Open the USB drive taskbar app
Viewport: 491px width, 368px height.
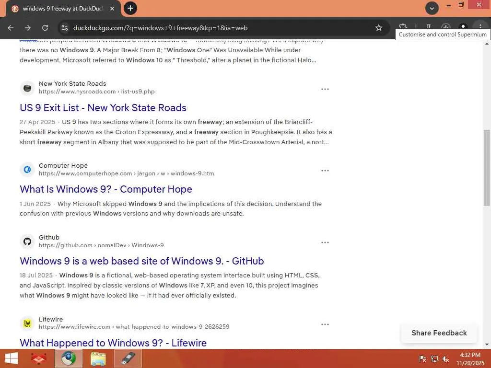coord(128,358)
